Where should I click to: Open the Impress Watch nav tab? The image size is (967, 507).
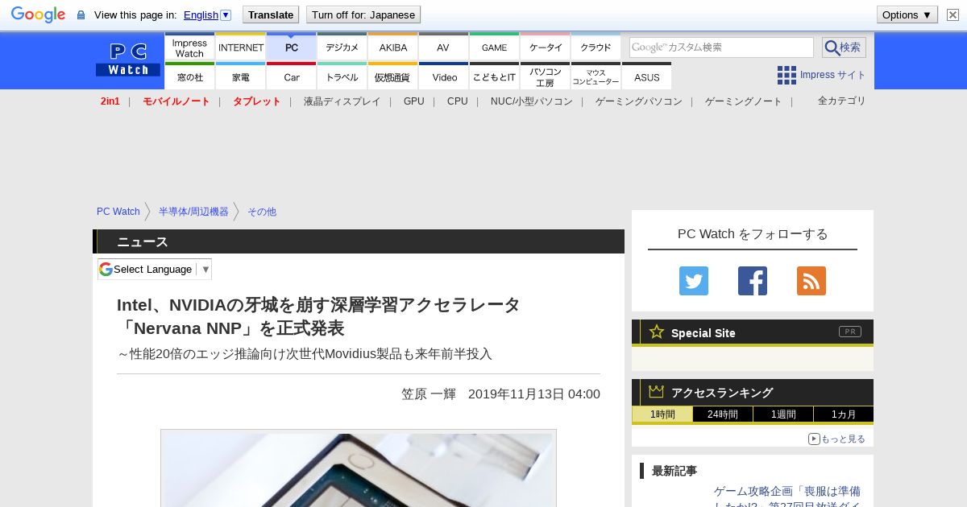coord(189,47)
